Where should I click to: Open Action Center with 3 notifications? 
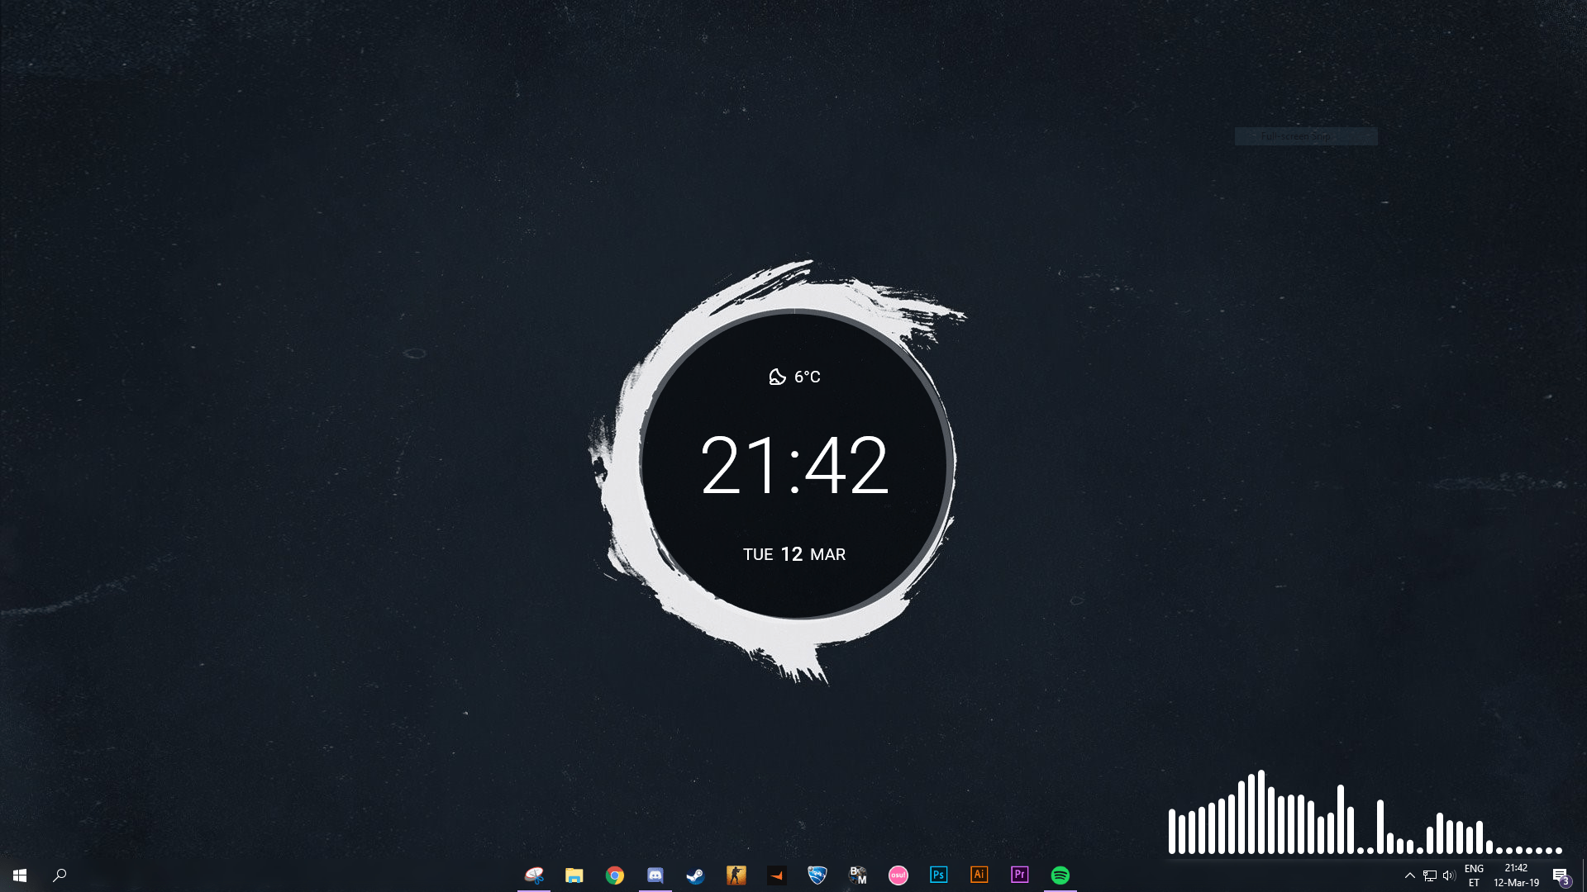click(1561, 875)
